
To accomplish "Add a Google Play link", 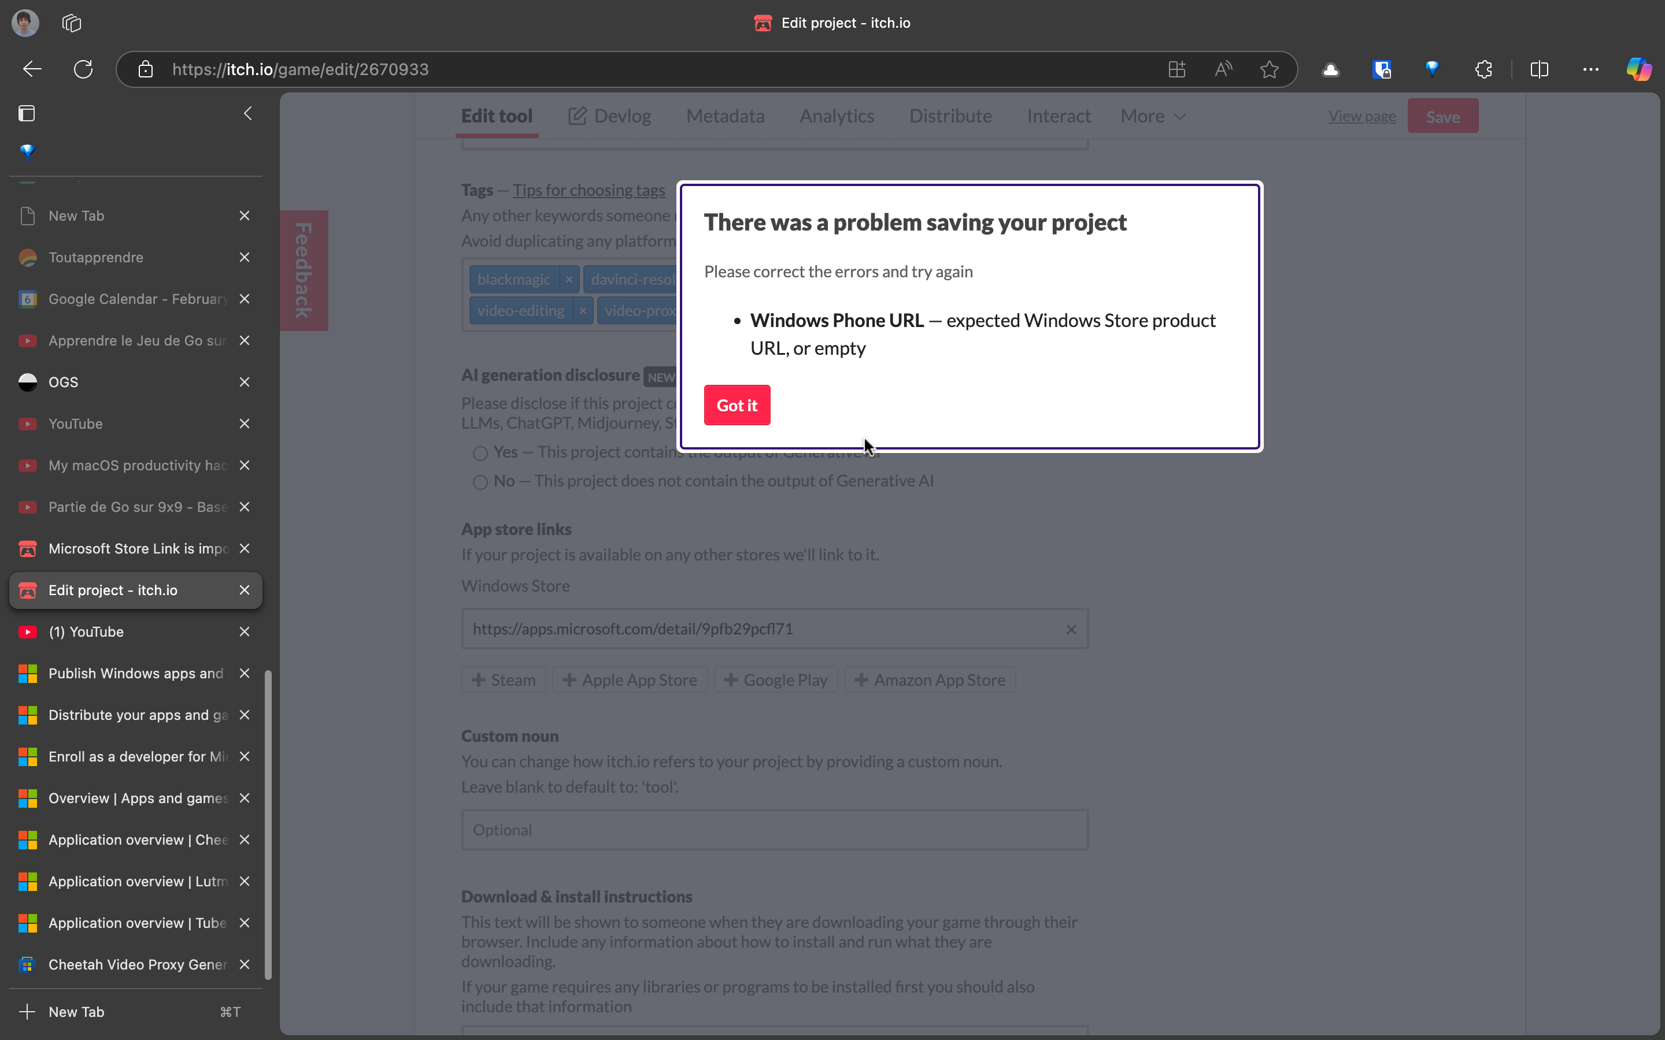I will 775,679.
